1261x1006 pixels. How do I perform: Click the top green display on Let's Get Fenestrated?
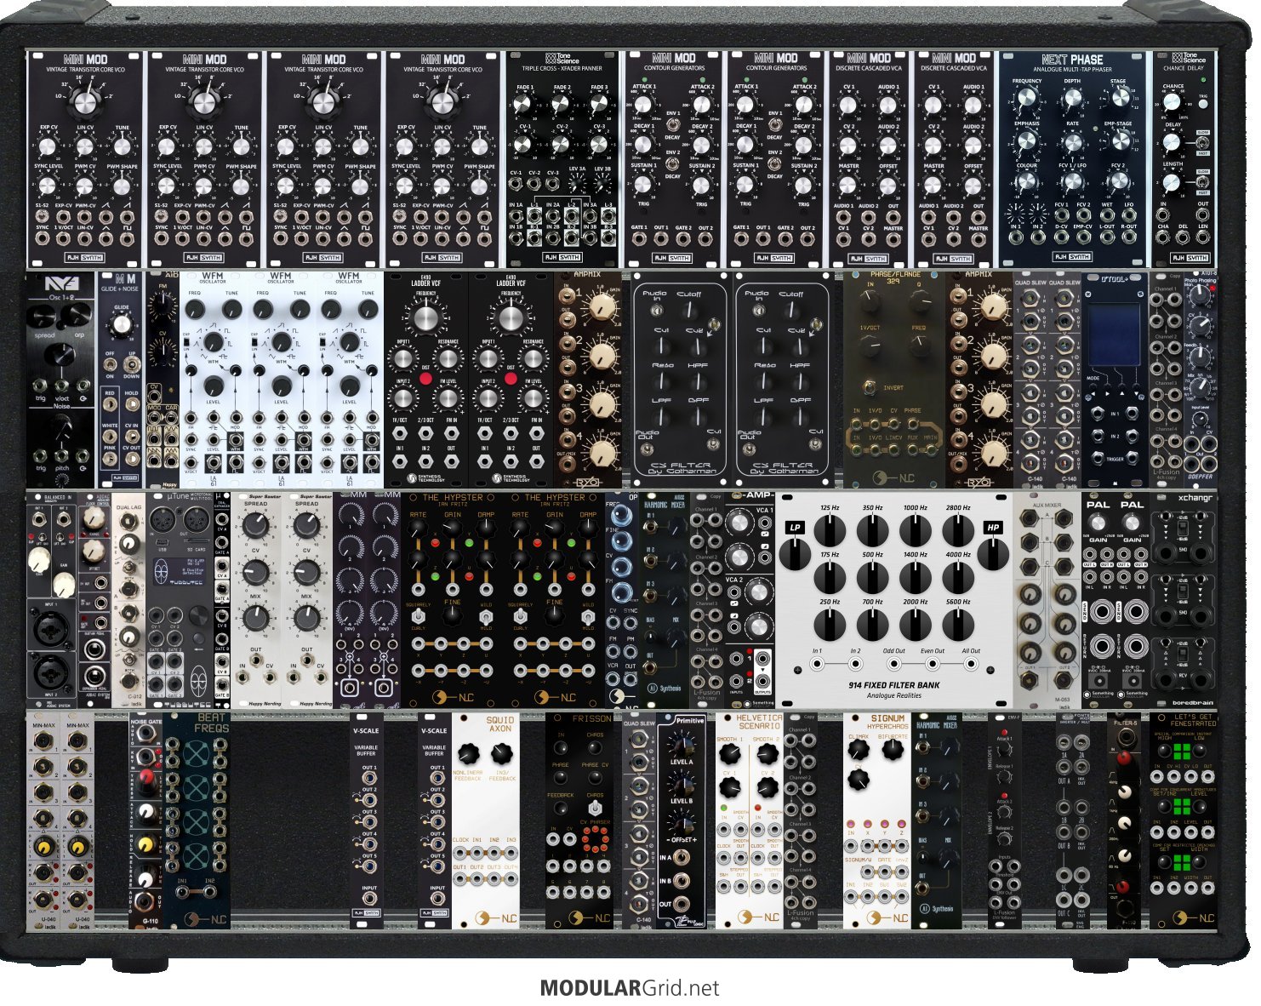point(1181,752)
